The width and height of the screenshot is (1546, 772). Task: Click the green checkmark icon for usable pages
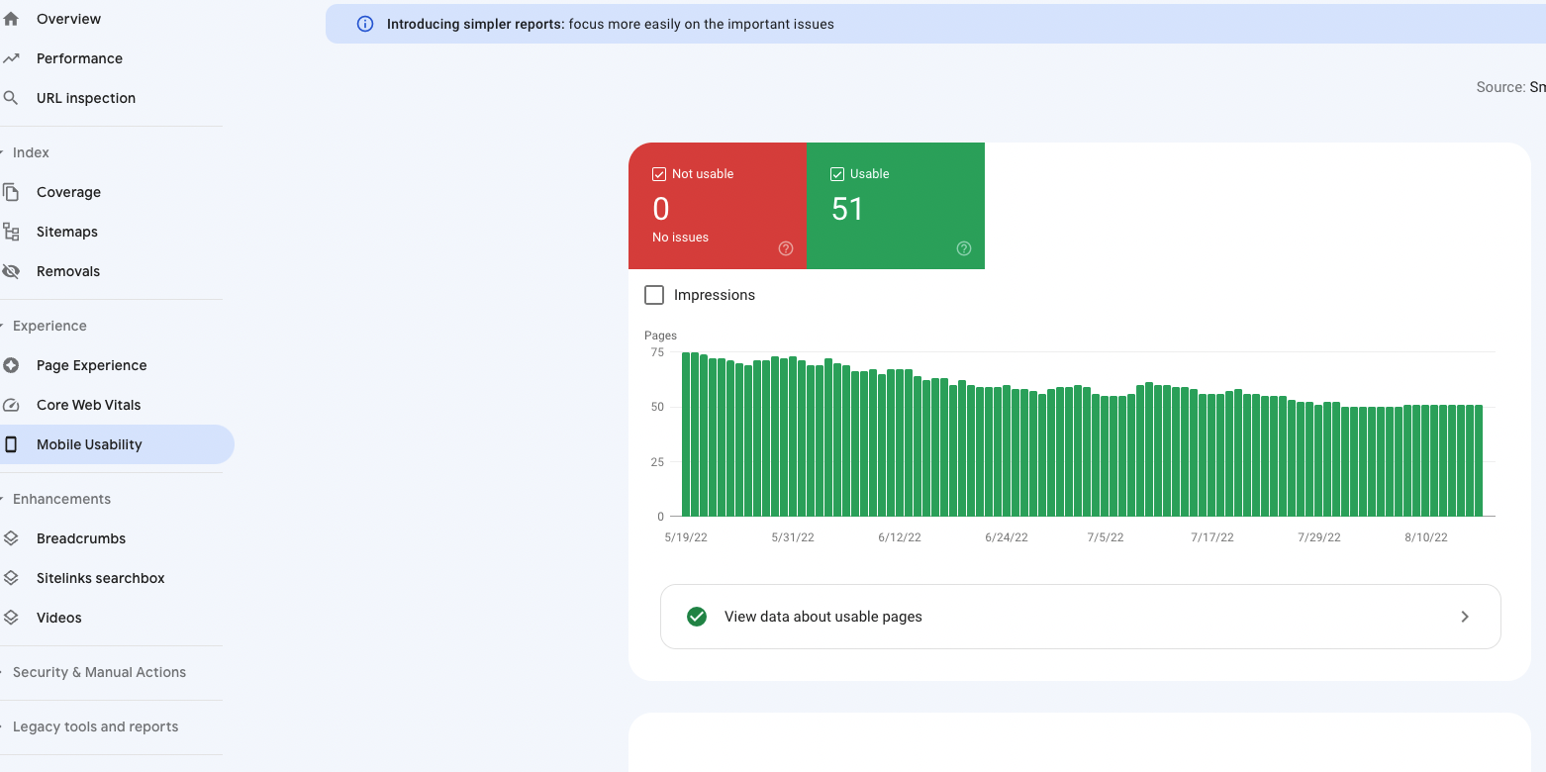(x=697, y=617)
